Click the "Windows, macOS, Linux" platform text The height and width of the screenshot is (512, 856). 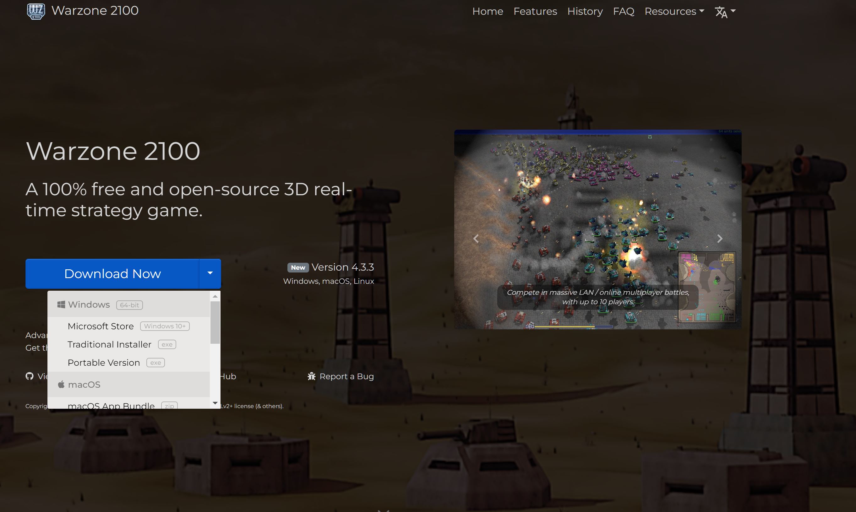coord(329,281)
